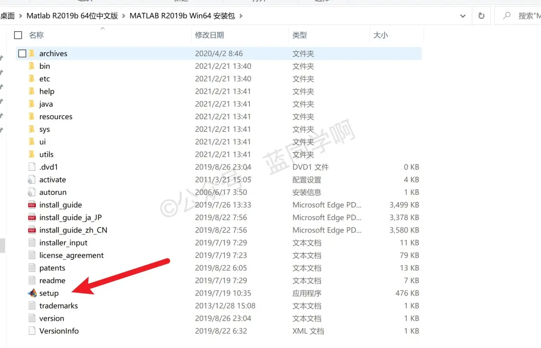Click the bin folder icon
The height and width of the screenshot is (348, 541).
coord(32,66)
